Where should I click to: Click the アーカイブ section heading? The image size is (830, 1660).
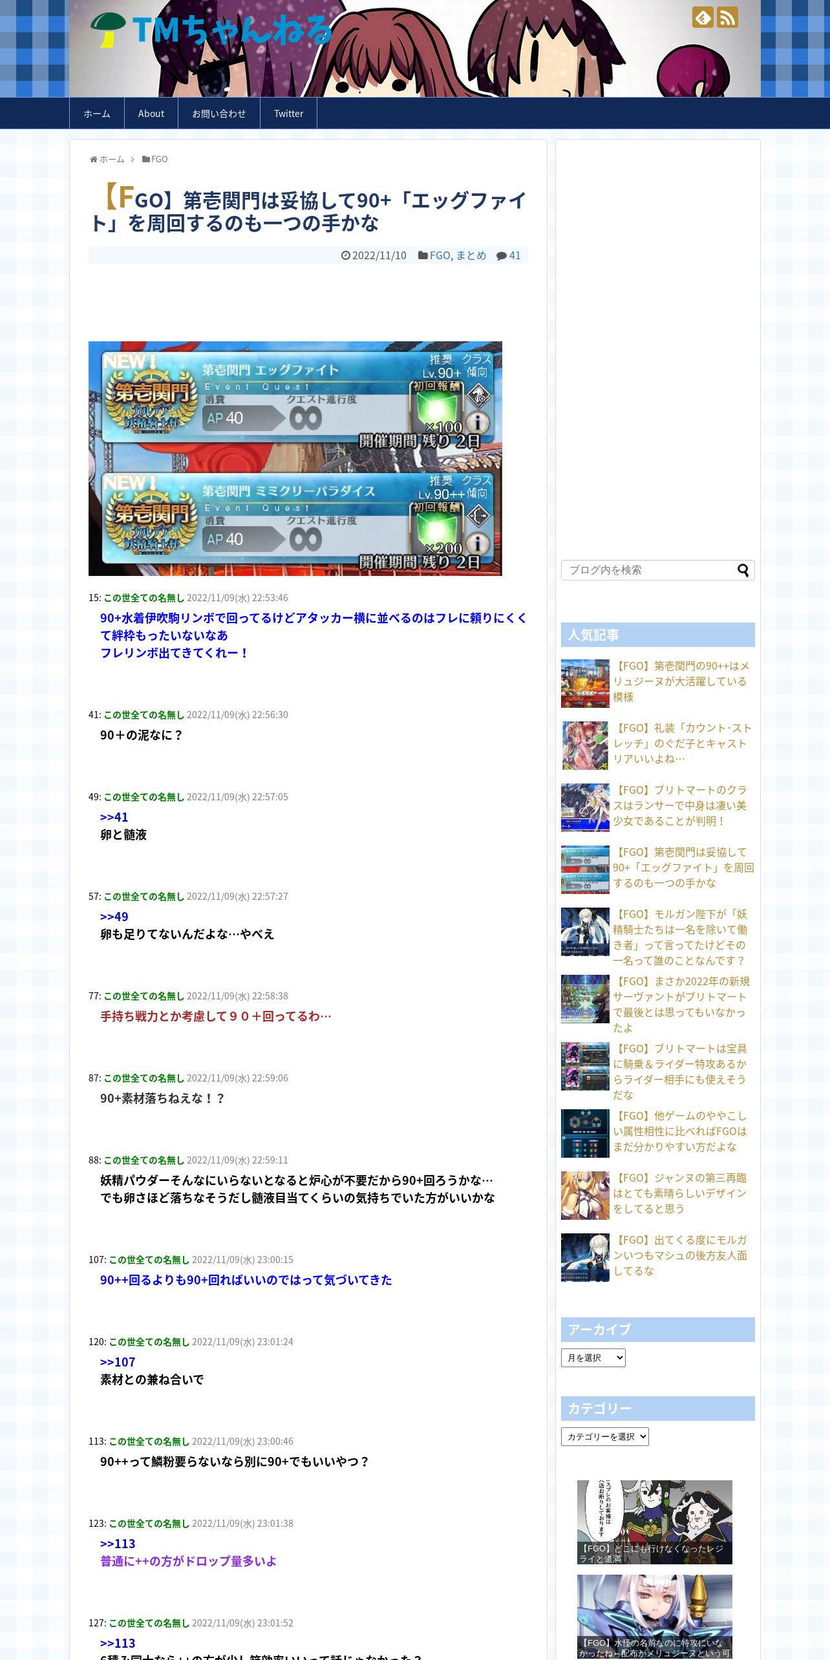tap(658, 1330)
